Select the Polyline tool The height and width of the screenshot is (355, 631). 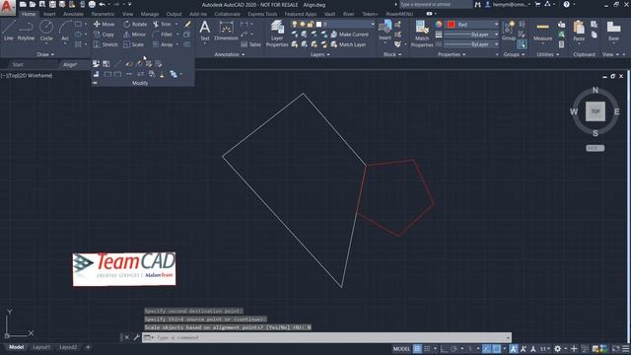point(26,31)
